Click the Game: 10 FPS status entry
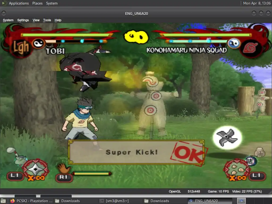This screenshot has height=204, width=272. point(218,191)
